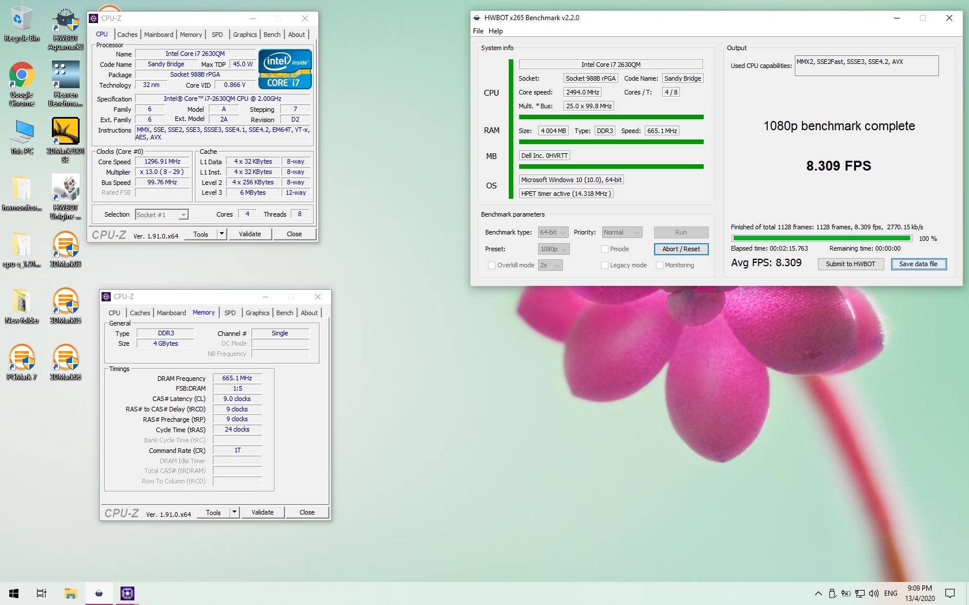Switch to SPD tab in Memory CPU-Z window
Viewport: 969px width, 605px height.
coord(230,313)
